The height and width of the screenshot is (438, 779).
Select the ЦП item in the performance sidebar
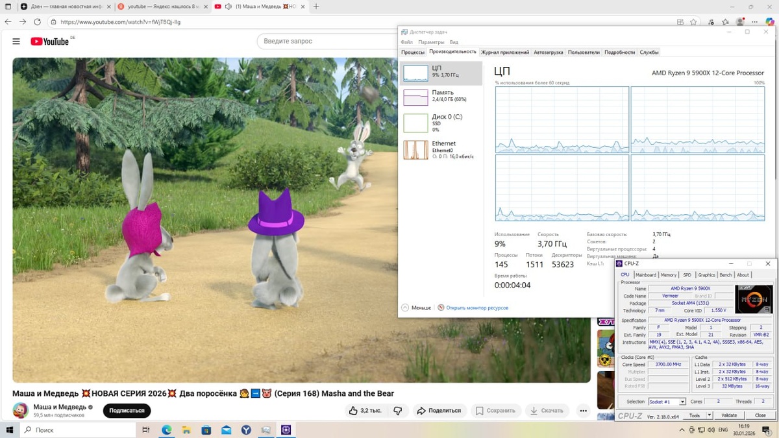(x=441, y=73)
